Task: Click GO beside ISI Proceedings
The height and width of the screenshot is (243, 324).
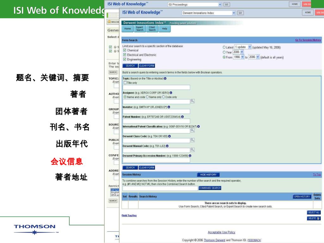Action: coord(227,4)
